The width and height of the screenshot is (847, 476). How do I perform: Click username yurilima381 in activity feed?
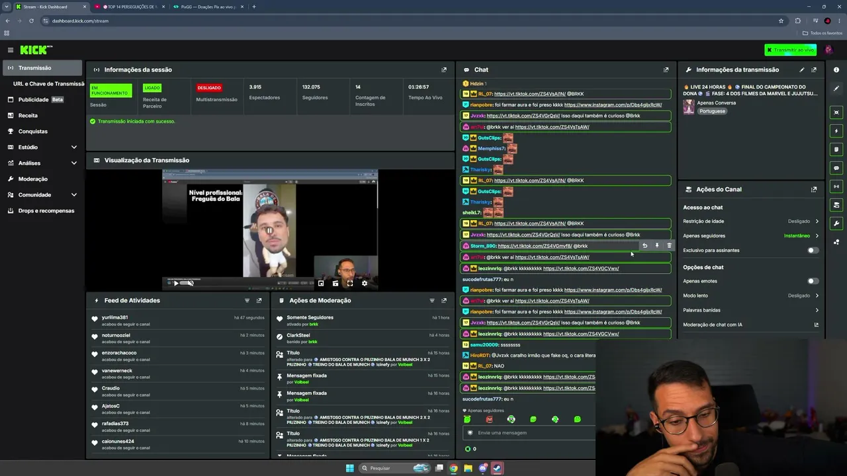pos(115,317)
